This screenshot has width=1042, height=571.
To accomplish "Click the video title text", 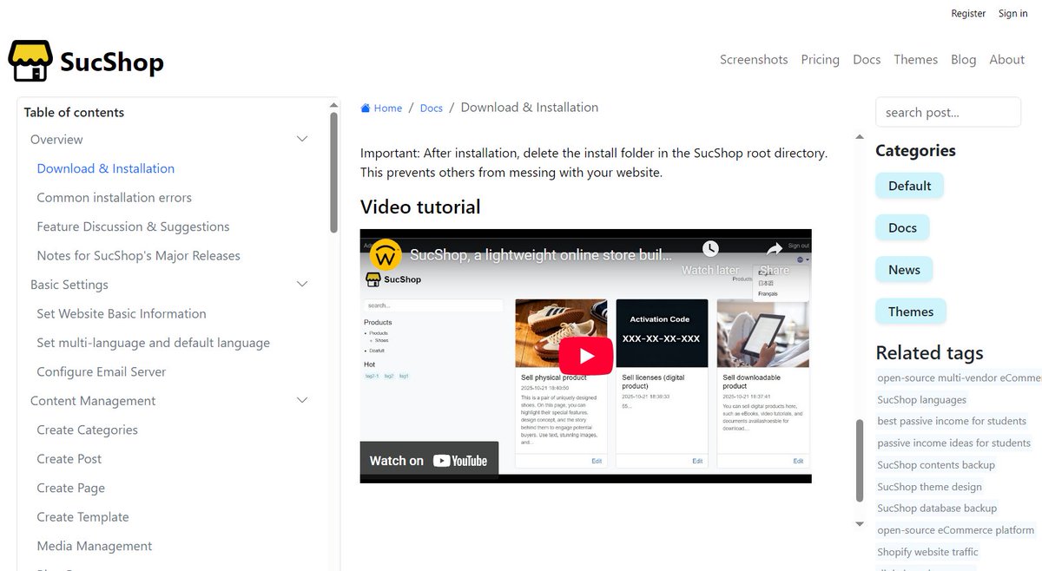I will 541,256.
